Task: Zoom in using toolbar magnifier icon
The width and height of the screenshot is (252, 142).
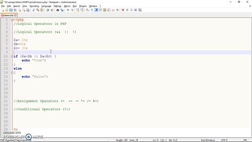Action: point(68,10)
